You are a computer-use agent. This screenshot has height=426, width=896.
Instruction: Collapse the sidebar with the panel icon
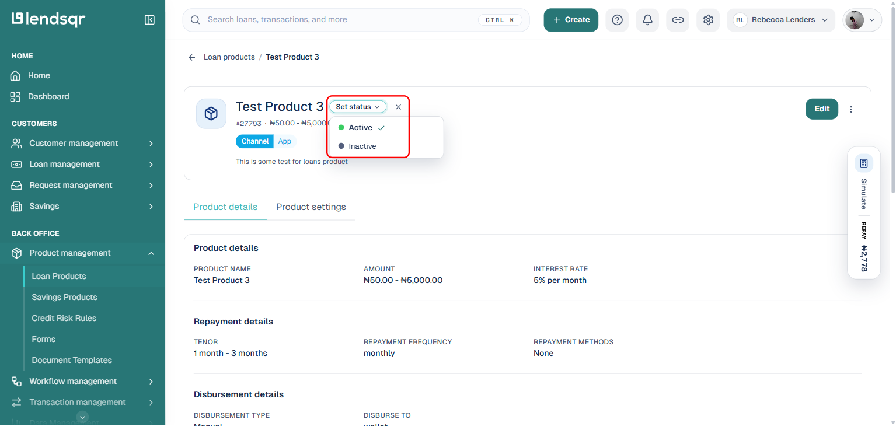[149, 20]
